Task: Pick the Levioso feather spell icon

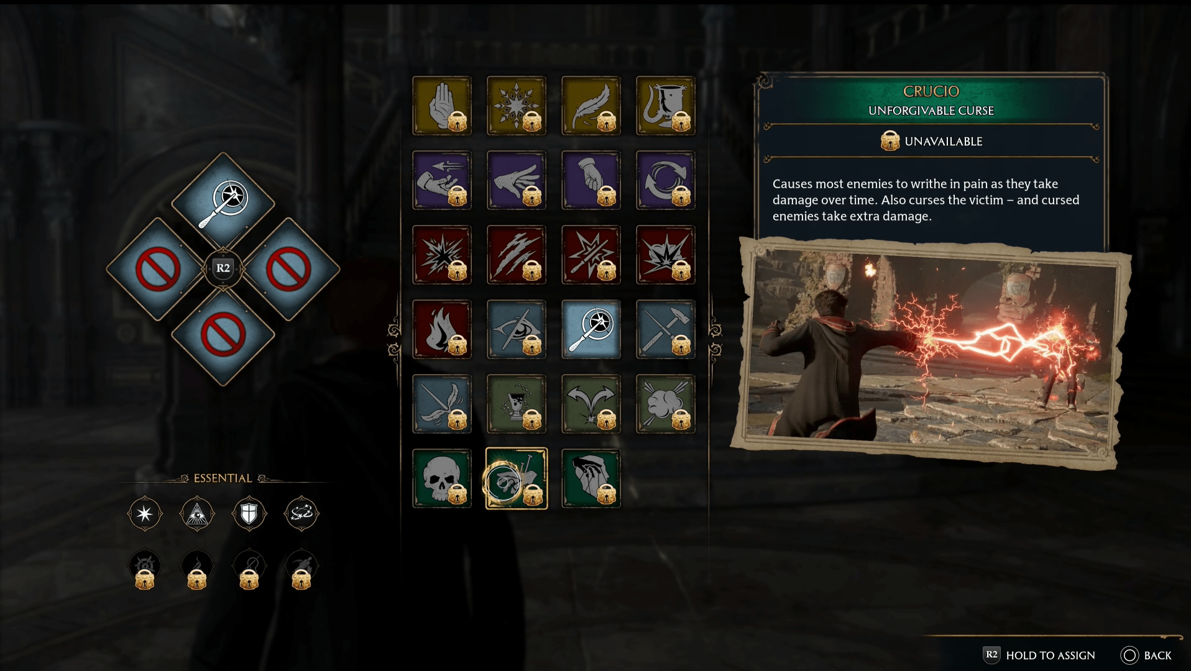Action: click(591, 106)
